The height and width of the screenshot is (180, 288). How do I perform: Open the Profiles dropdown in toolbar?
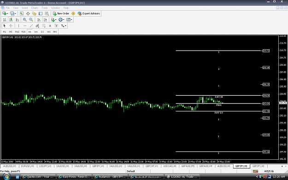pos(13,13)
